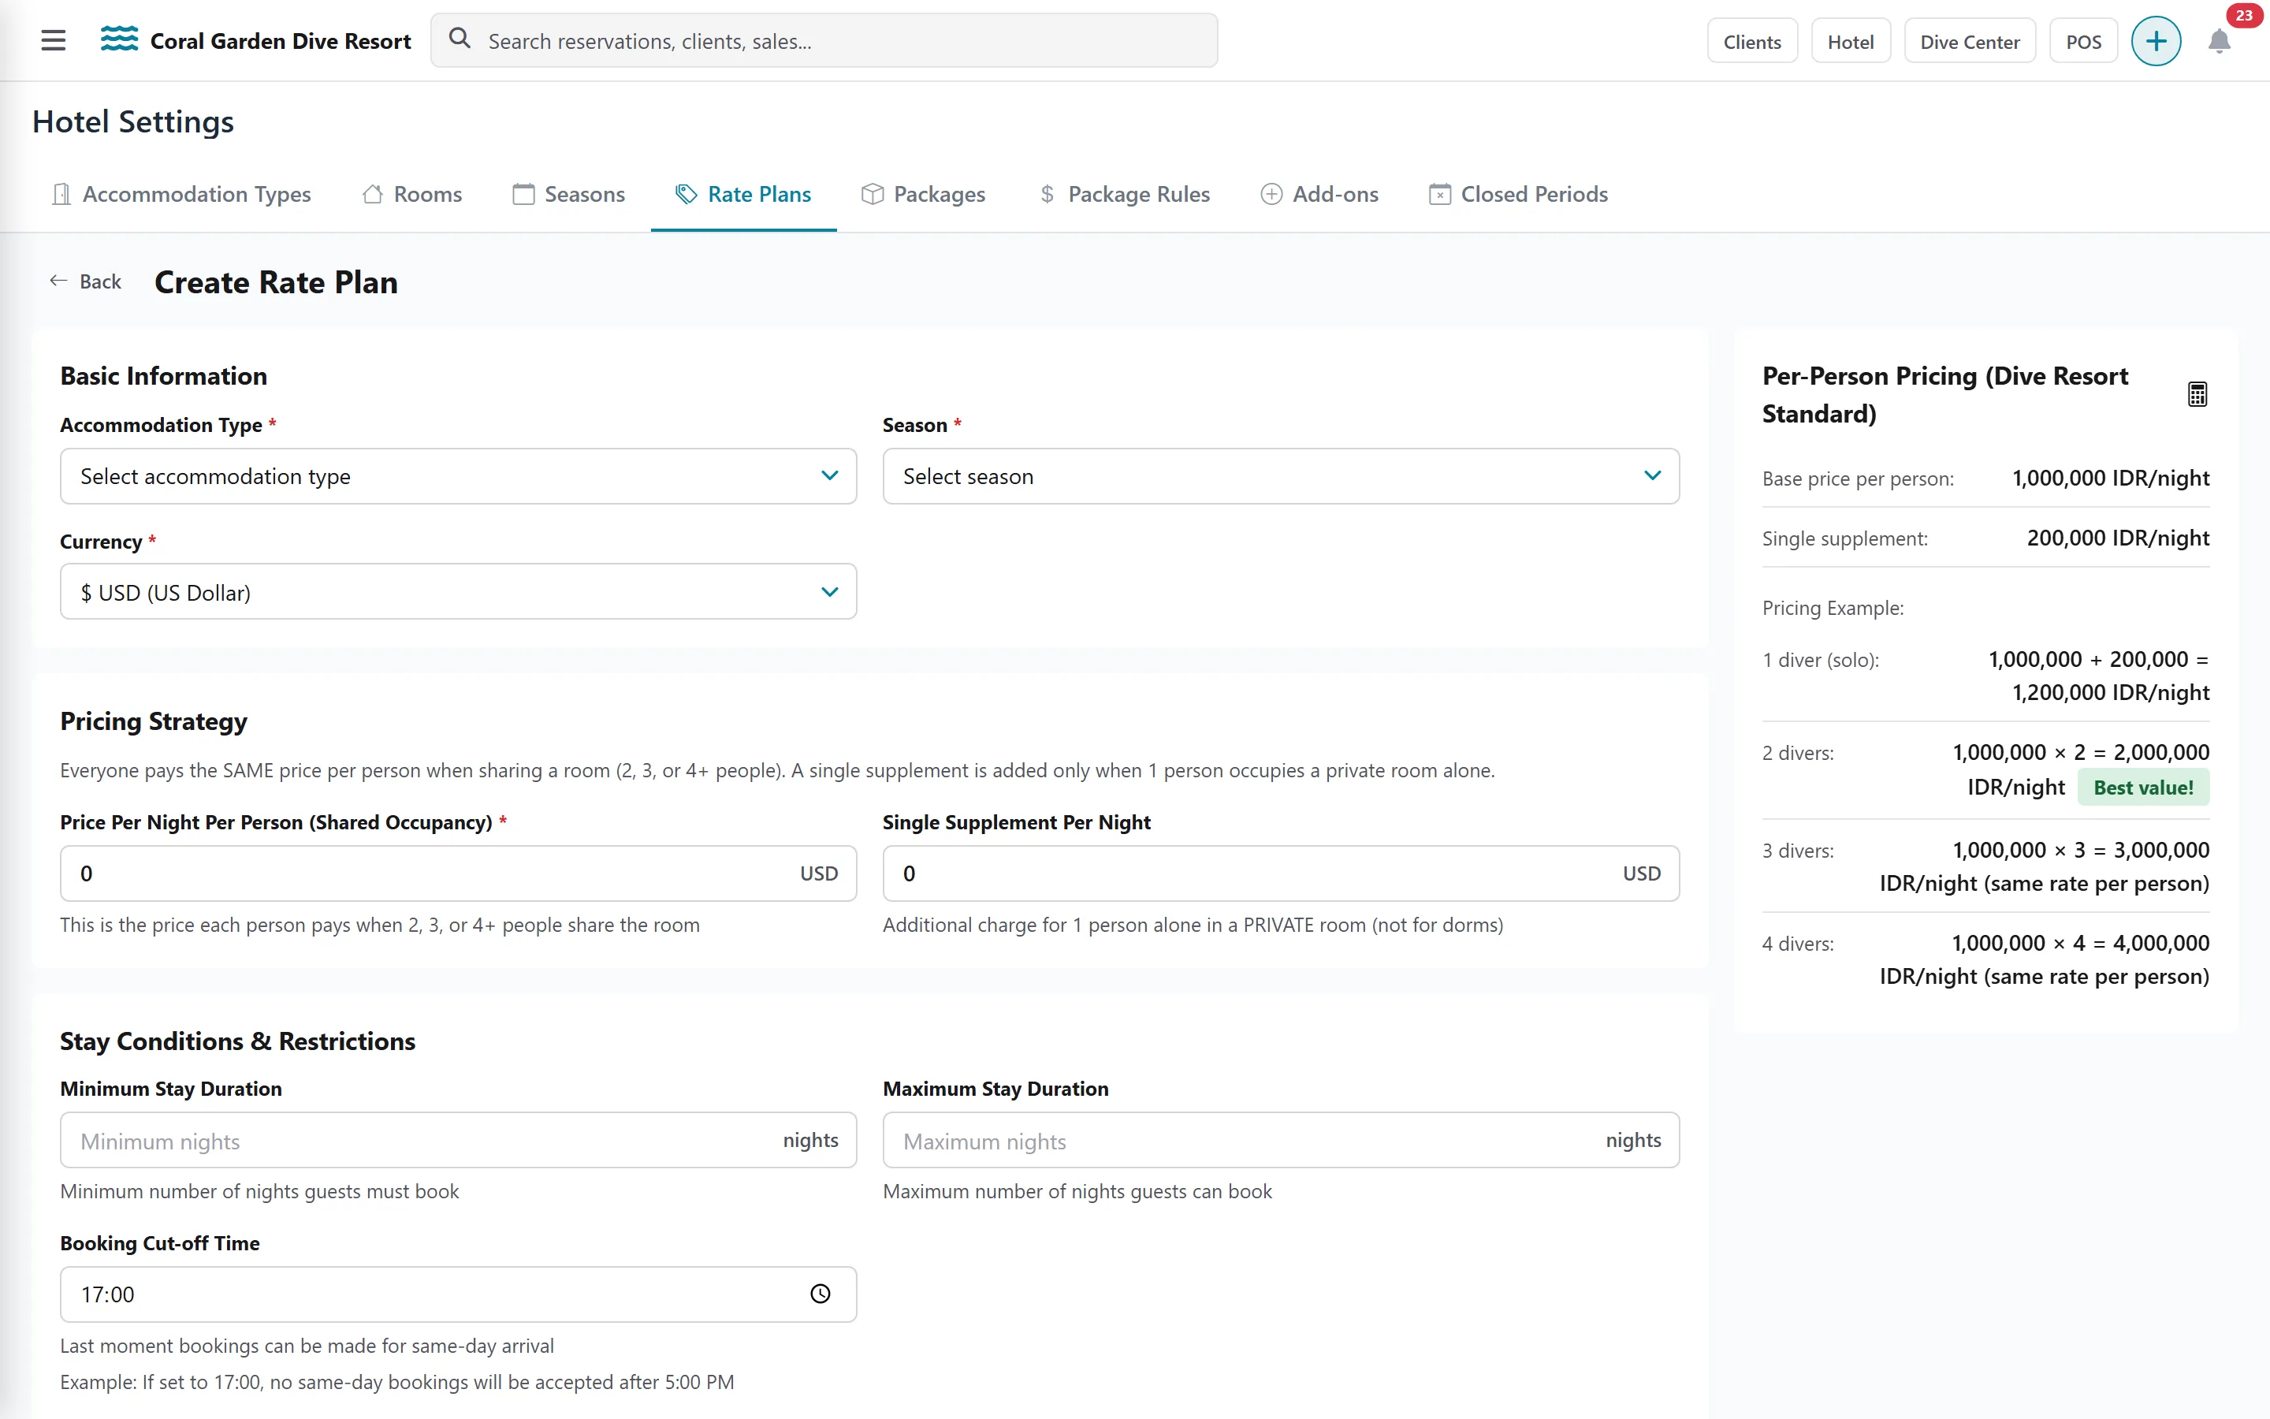Click the 1,000,000 IDR/night base price value
Viewport: 2270px width, 1419px height.
(2111, 478)
